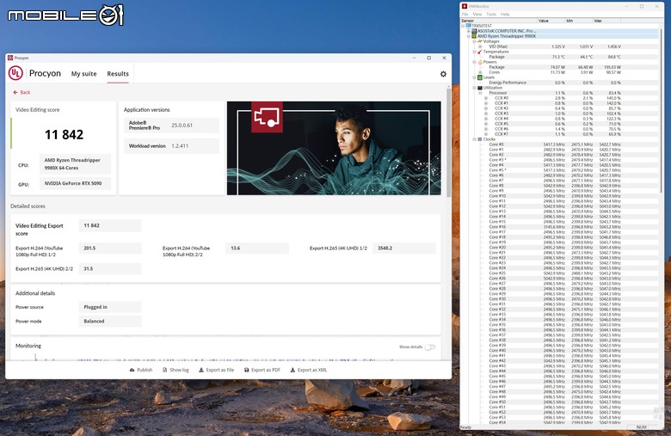Click Export as XML button label
671x436 pixels.
coord(312,370)
